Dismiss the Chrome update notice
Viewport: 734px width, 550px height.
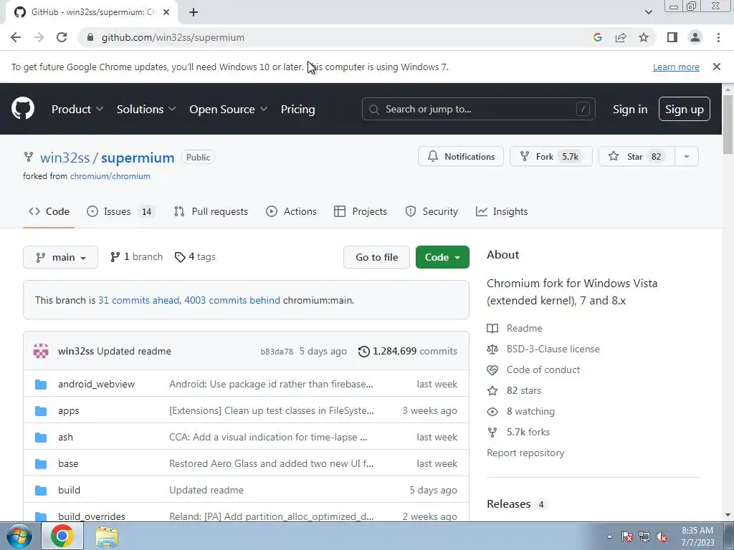(716, 67)
